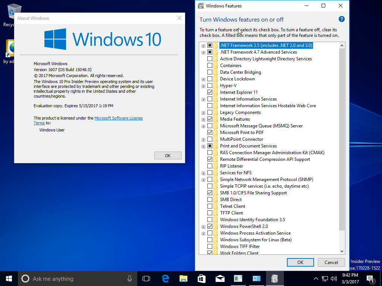
Task: Check Data Center Bridging feature
Action: pyautogui.click(x=210, y=72)
